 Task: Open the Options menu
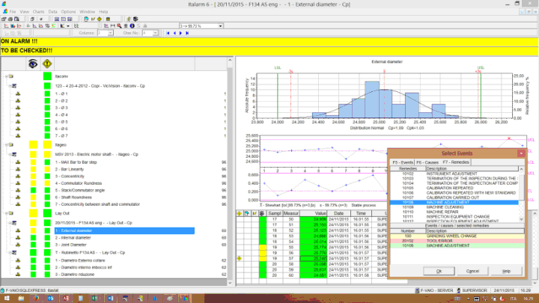point(68,12)
